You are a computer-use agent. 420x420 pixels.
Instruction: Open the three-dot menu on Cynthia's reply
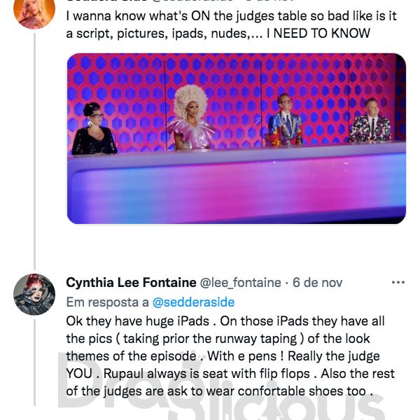pyautogui.click(x=398, y=282)
